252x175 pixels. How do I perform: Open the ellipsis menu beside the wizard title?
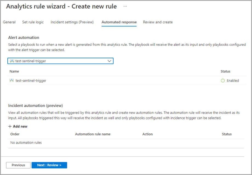tap(125, 6)
